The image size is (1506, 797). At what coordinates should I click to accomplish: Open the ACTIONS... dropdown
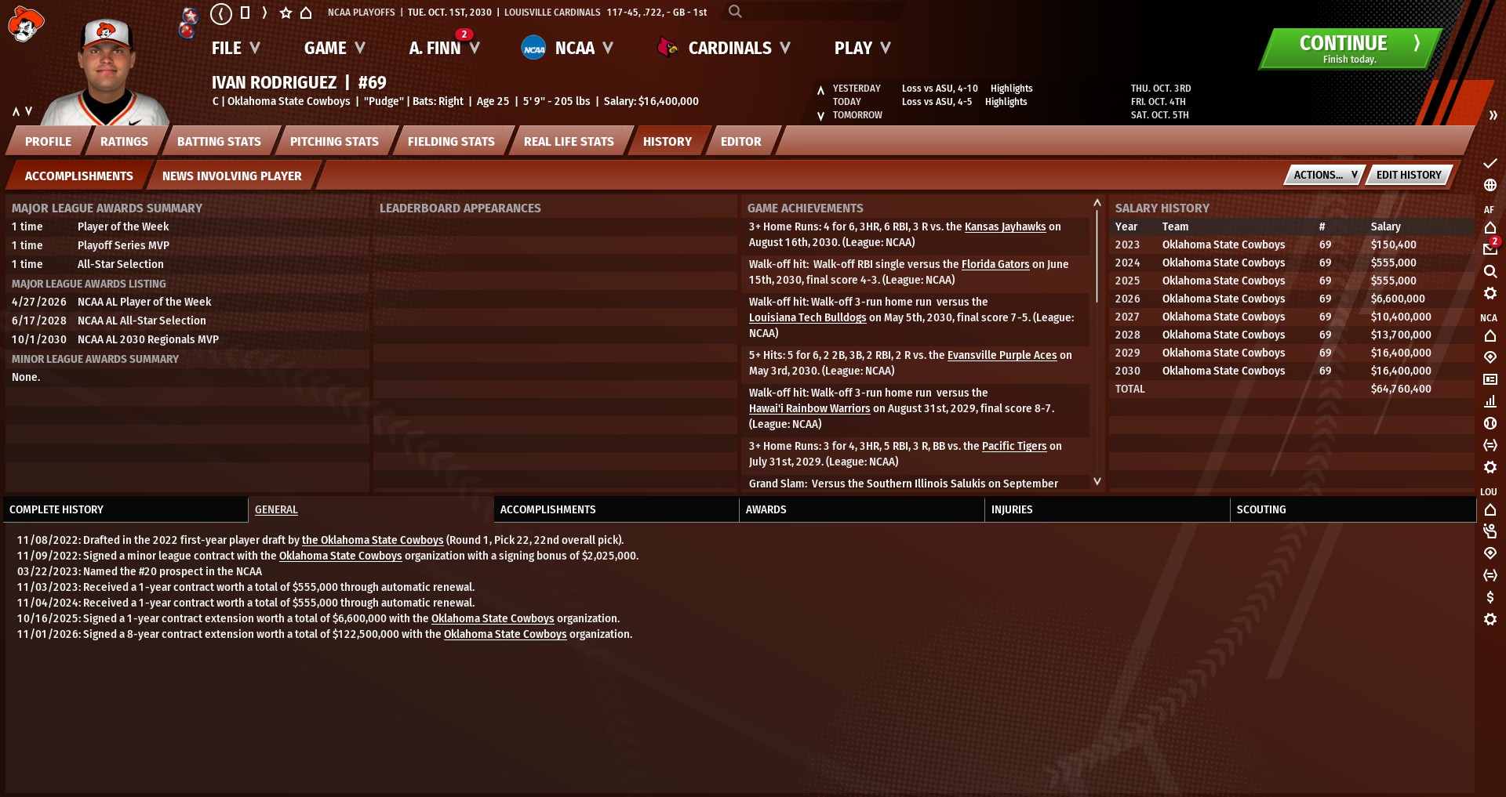pyautogui.click(x=1325, y=175)
